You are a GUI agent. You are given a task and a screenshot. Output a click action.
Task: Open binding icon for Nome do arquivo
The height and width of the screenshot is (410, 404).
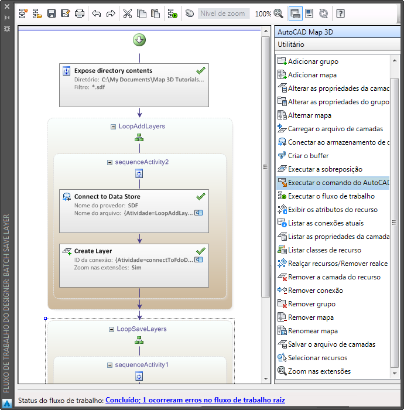(x=198, y=213)
